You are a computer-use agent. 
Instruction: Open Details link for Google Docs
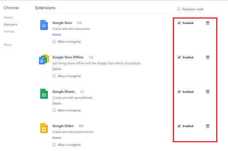coord(57,34)
